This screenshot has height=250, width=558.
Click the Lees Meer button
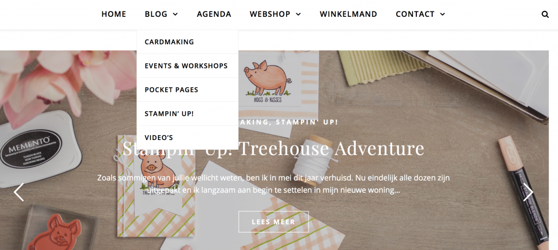point(274,222)
